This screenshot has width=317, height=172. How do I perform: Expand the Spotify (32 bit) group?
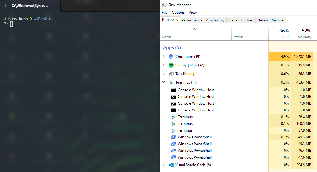163,65
